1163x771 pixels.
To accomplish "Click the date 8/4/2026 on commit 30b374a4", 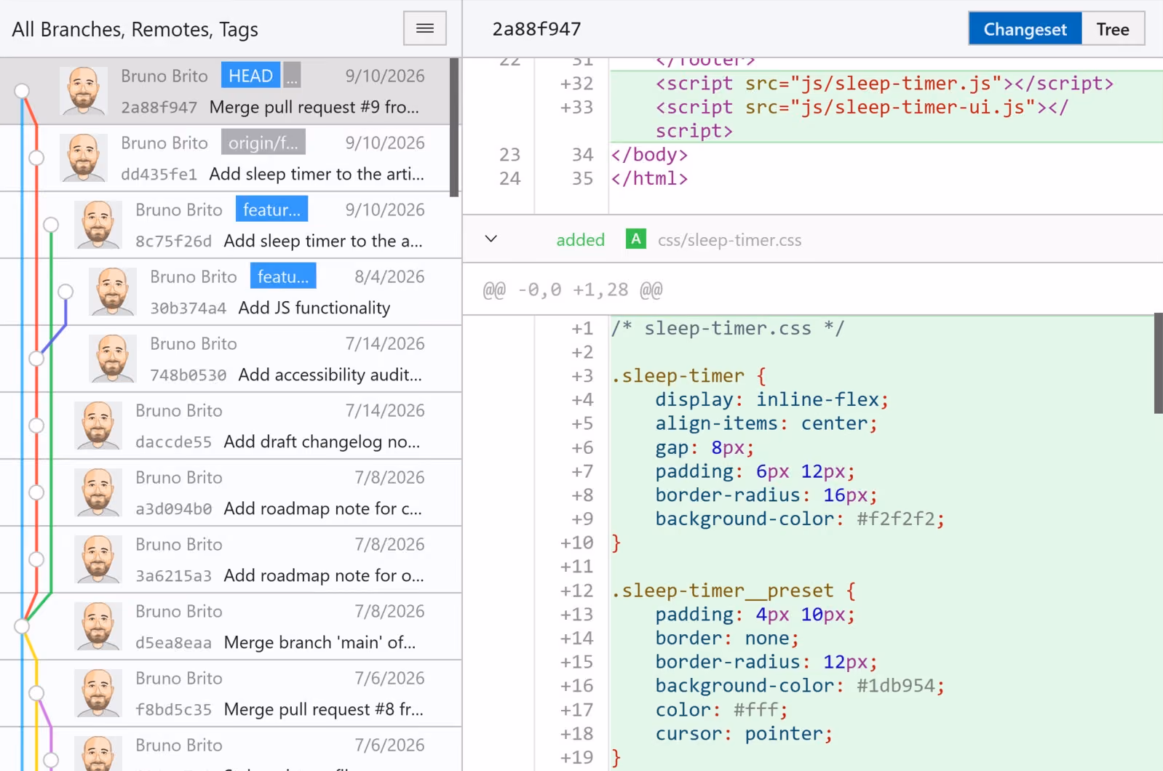I will 389,276.
